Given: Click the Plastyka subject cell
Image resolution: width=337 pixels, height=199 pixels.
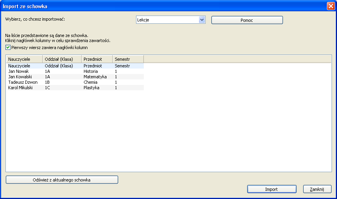Looking at the screenshot, I should [91, 88].
